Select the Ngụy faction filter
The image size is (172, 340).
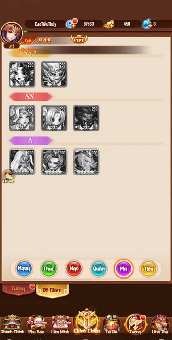click(24, 268)
